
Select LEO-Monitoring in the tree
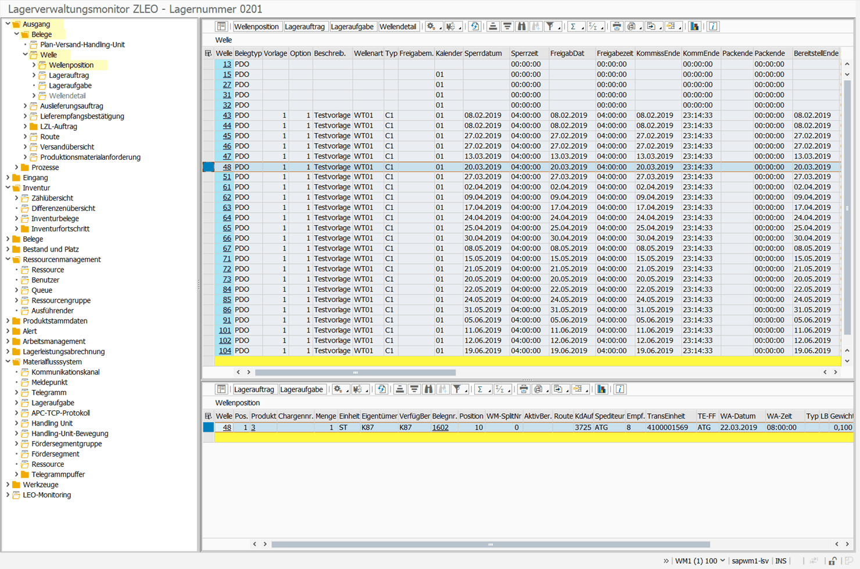pyautogui.click(x=46, y=495)
